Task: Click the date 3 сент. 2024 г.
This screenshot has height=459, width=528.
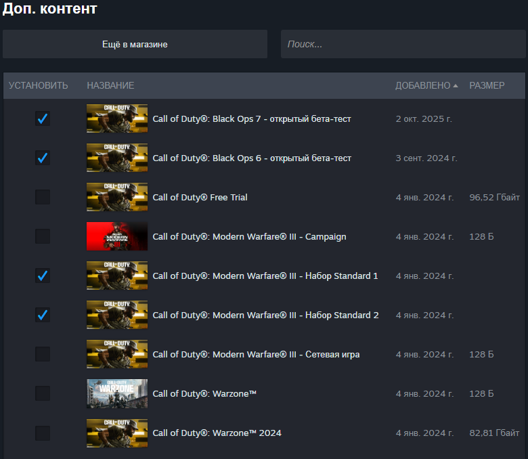Action: [426, 158]
